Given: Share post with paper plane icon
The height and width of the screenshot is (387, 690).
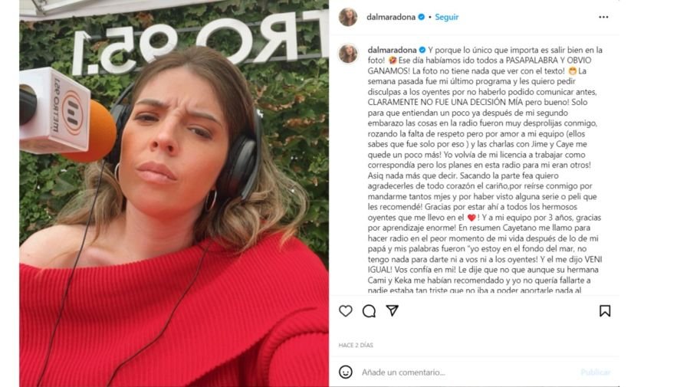Looking at the screenshot, I should click(392, 310).
